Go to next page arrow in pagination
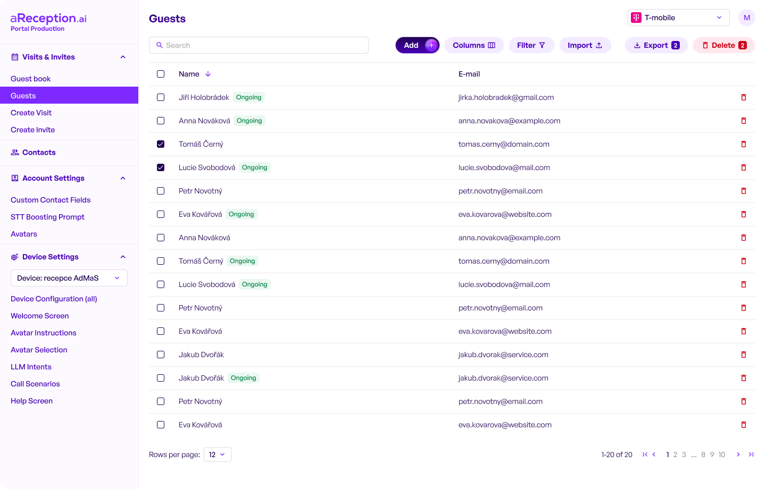Screen dimensions: 766x489 click(738, 454)
